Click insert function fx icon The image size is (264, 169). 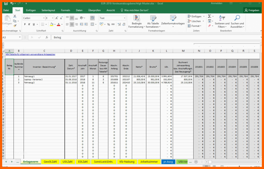pos(47,37)
